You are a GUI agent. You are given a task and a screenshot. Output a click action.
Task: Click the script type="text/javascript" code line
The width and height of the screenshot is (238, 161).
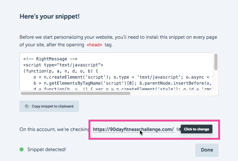63,65
